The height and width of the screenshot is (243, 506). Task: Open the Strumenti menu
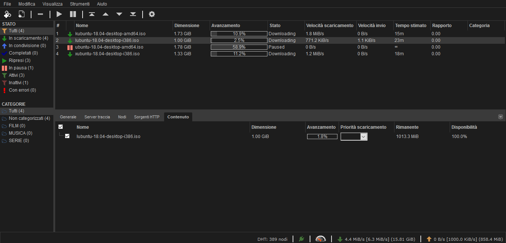click(x=80, y=4)
